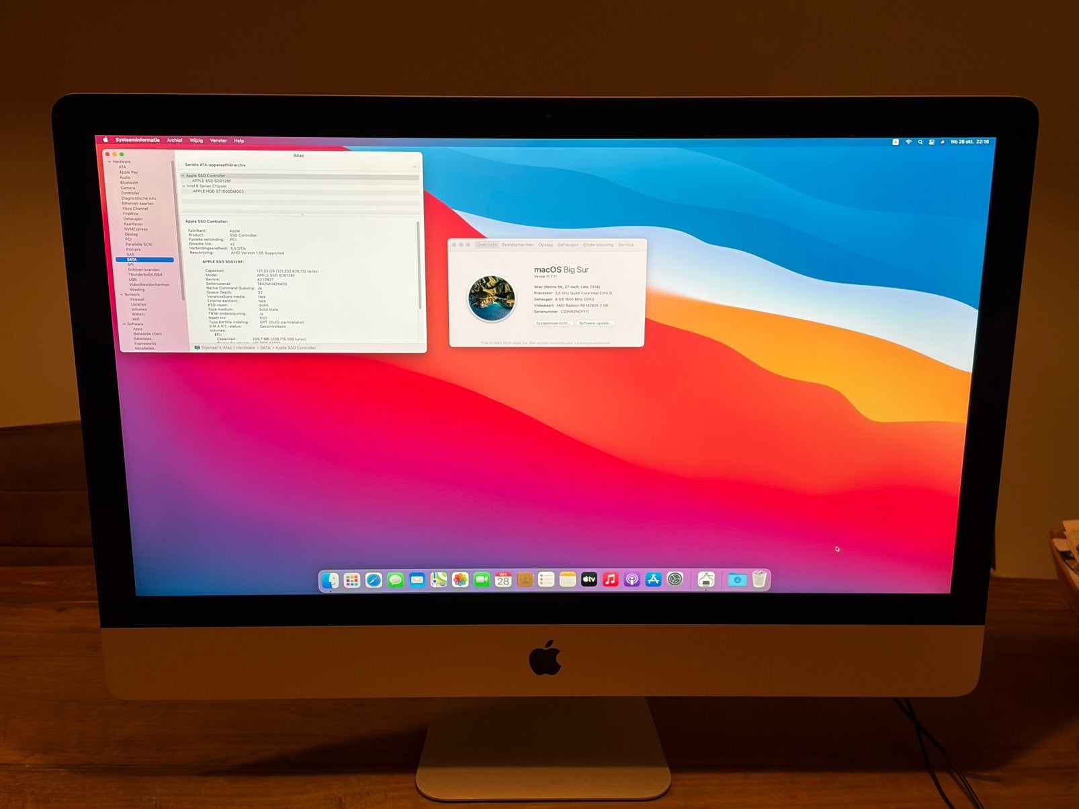Open the Calendar app showing 28
Screen dimensions: 1079x809
tap(503, 580)
